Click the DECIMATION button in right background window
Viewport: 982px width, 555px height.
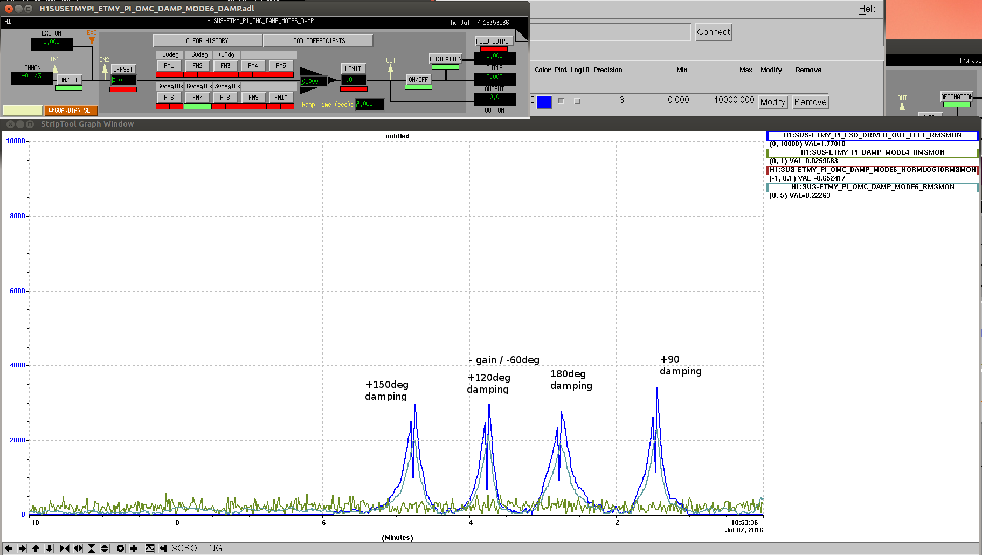957,97
